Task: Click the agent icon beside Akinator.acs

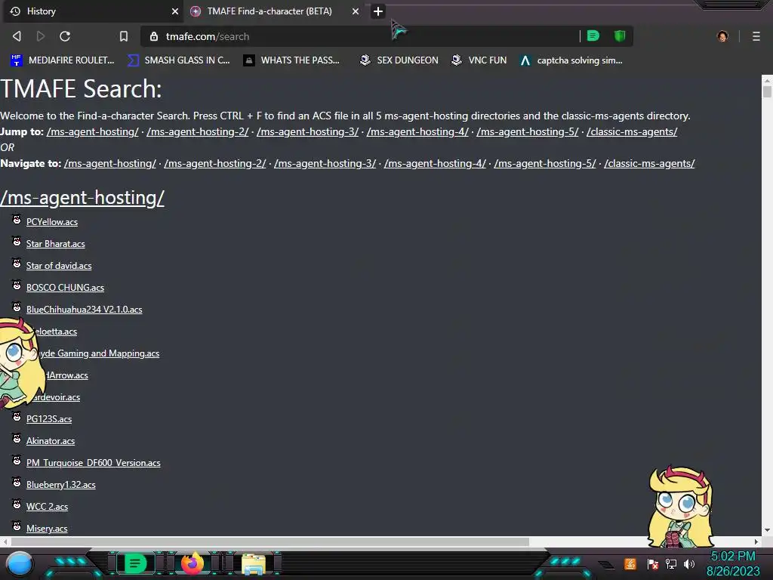Action: click(17, 439)
